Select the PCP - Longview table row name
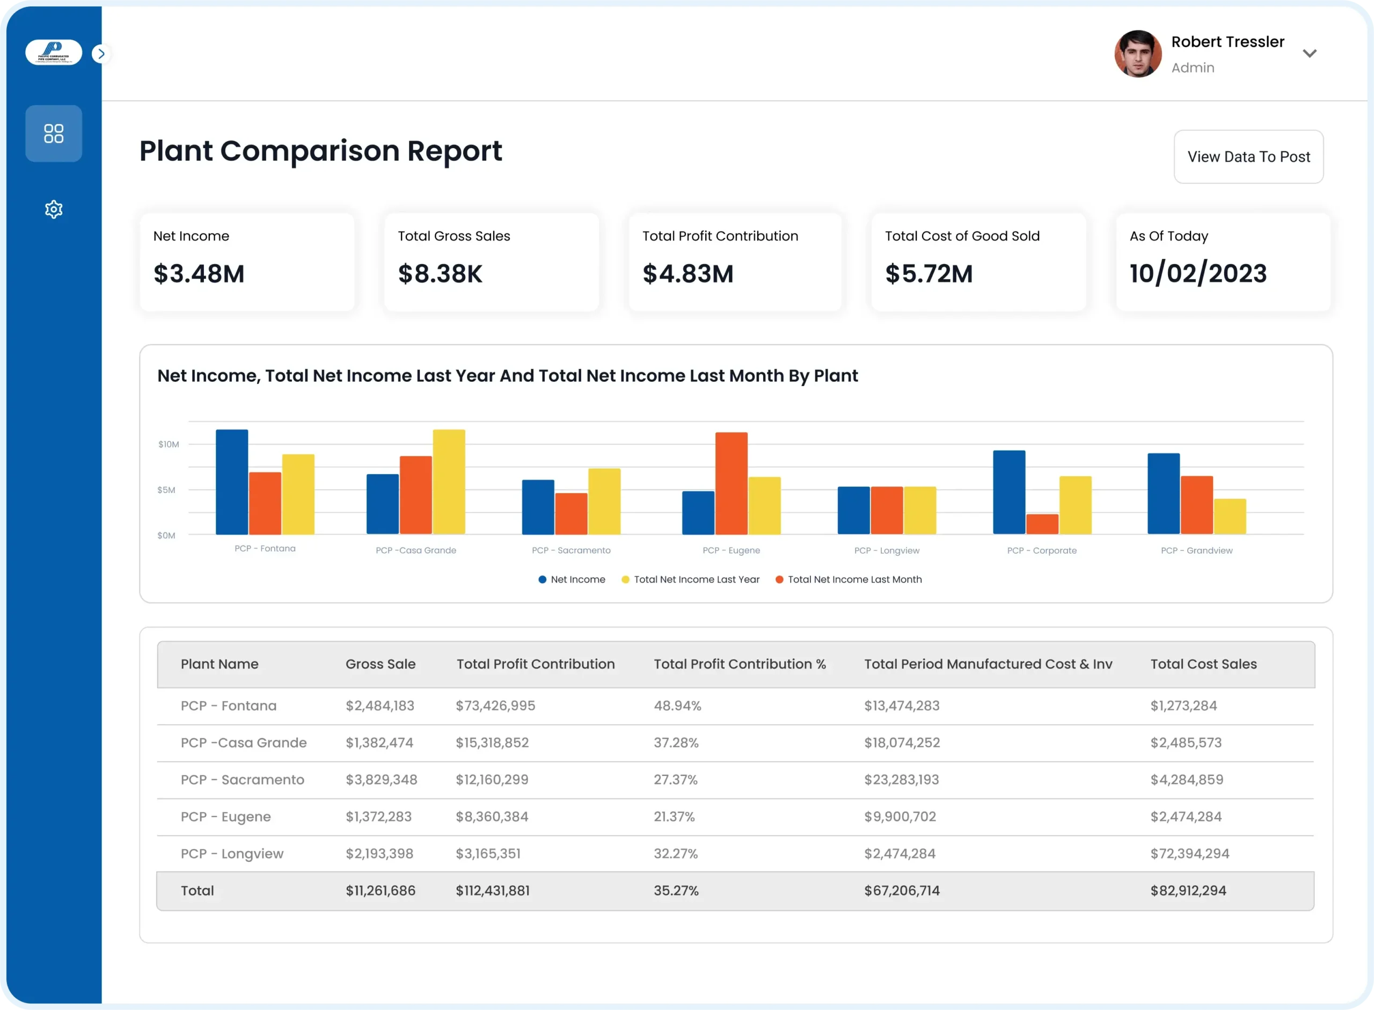This screenshot has width=1374, height=1010. coord(232,854)
